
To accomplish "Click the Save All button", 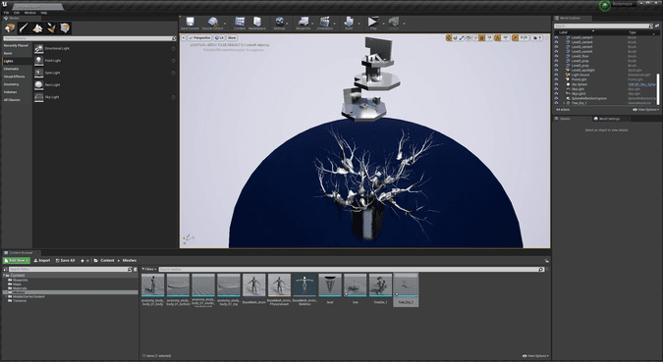I will [65, 261].
